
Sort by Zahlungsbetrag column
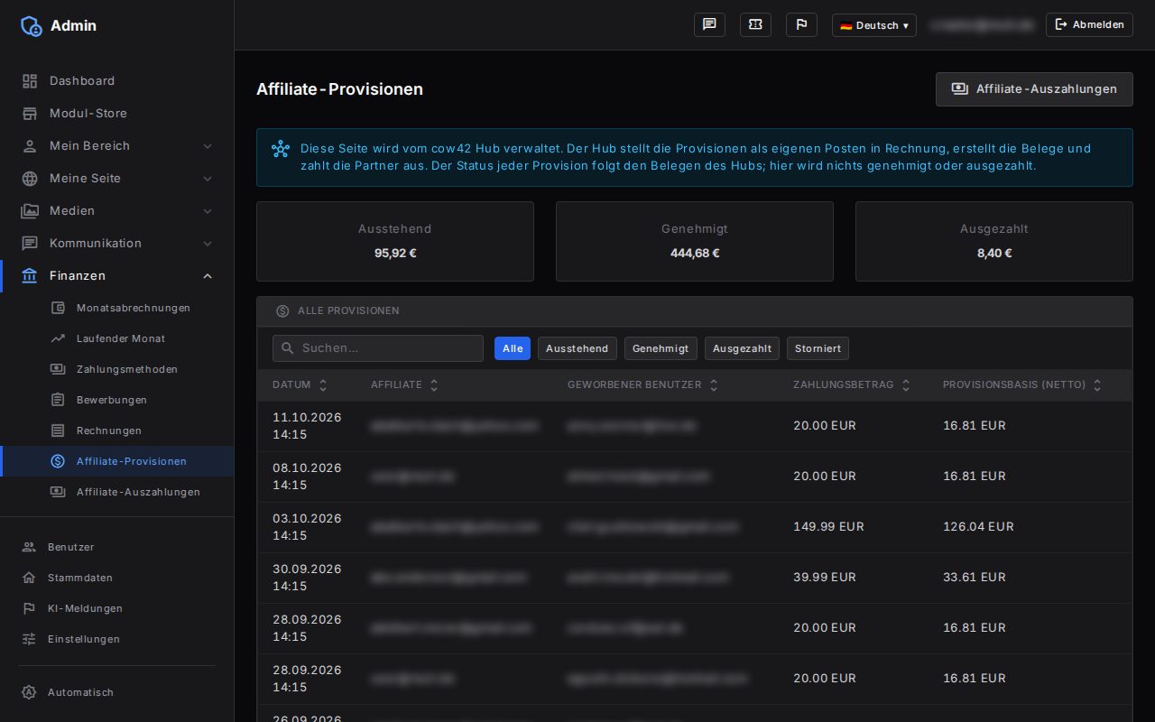[853, 384]
